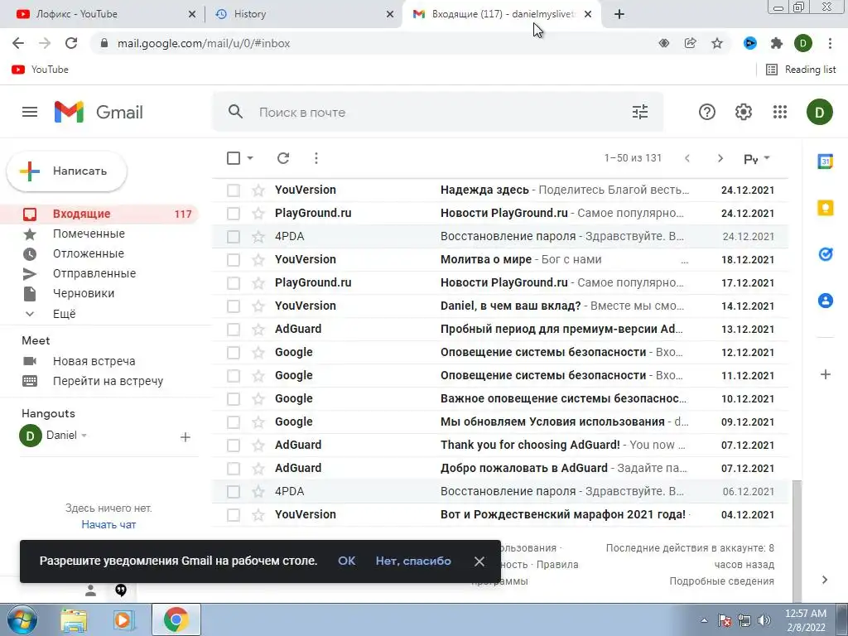This screenshot has height=636, width=848.
Task: Tick checkbox for Google 12.12.2021 message
Action: coord(233,353)
